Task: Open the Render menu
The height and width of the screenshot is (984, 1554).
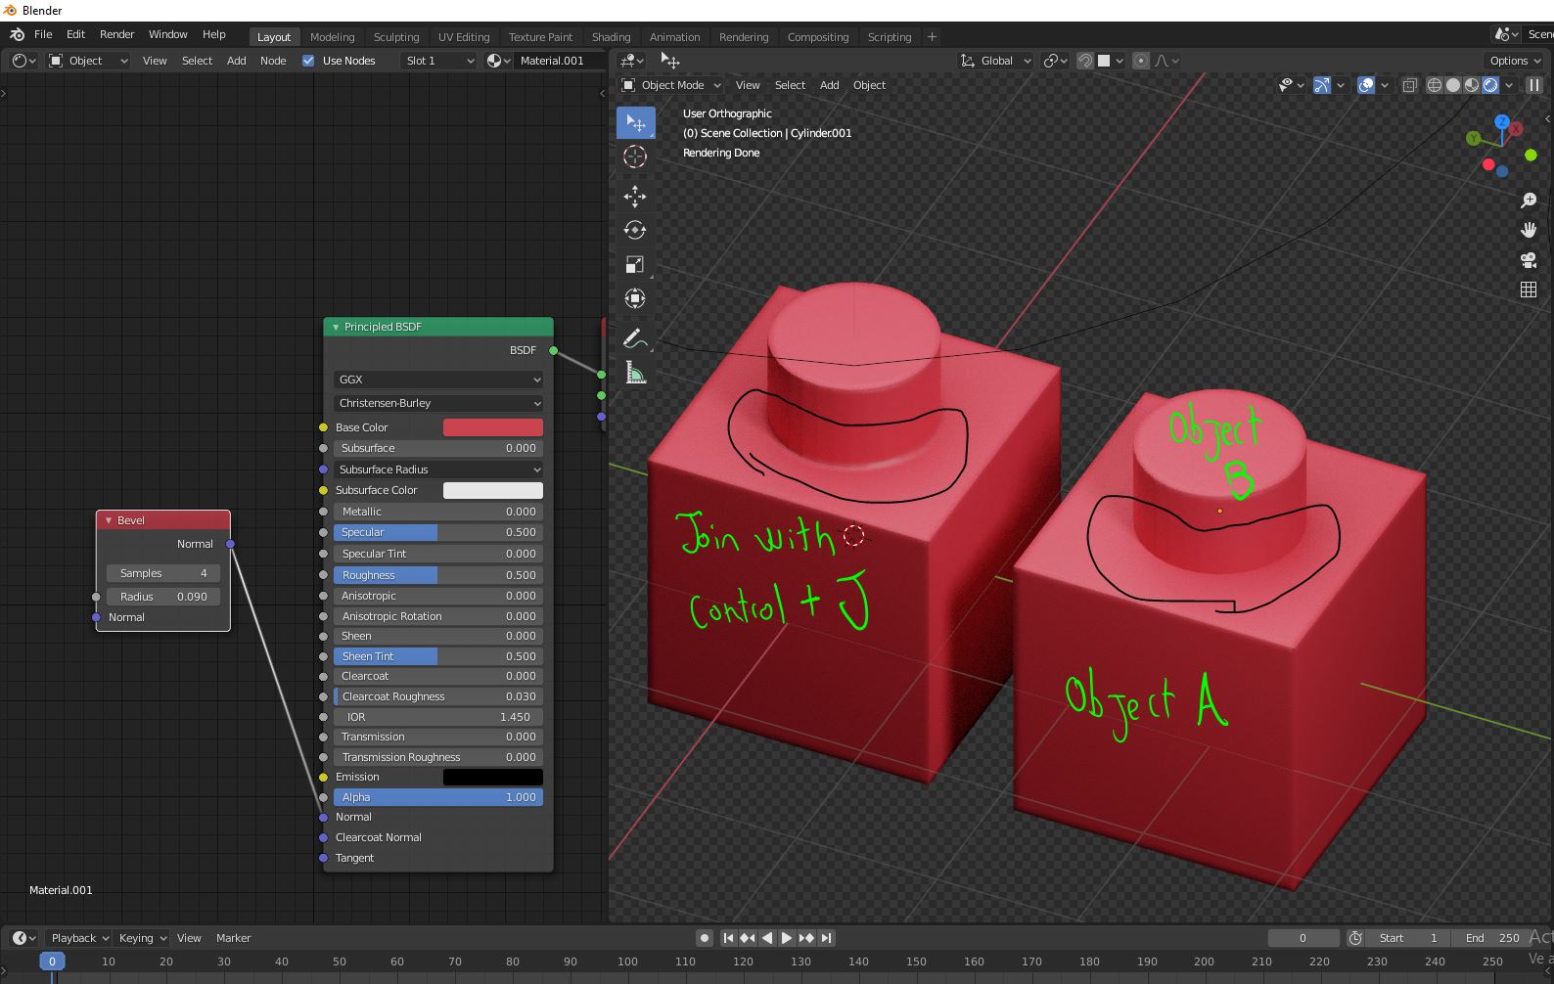Action: pyautogui.click(x=116, y=34)
